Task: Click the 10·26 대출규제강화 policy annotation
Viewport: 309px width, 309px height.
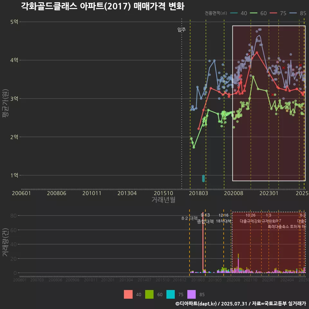Action: [x=250, y=218]
